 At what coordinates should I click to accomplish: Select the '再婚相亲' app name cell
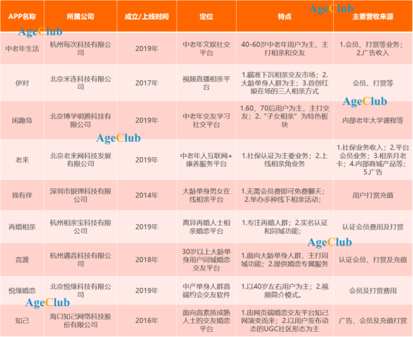(22, 227)
